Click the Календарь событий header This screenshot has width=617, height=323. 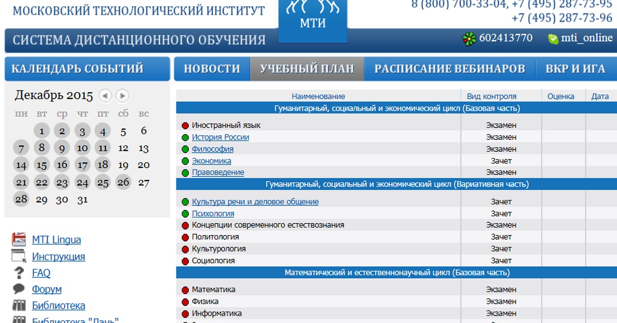87,69
